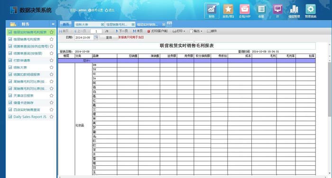Click the page number input field

pos(96,31)
